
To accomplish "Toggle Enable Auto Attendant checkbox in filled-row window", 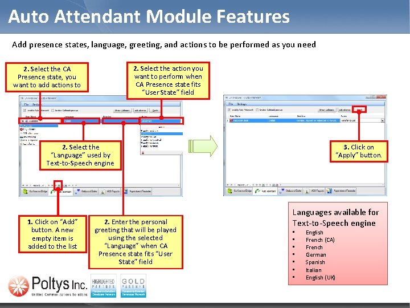I will coord(229,110).
